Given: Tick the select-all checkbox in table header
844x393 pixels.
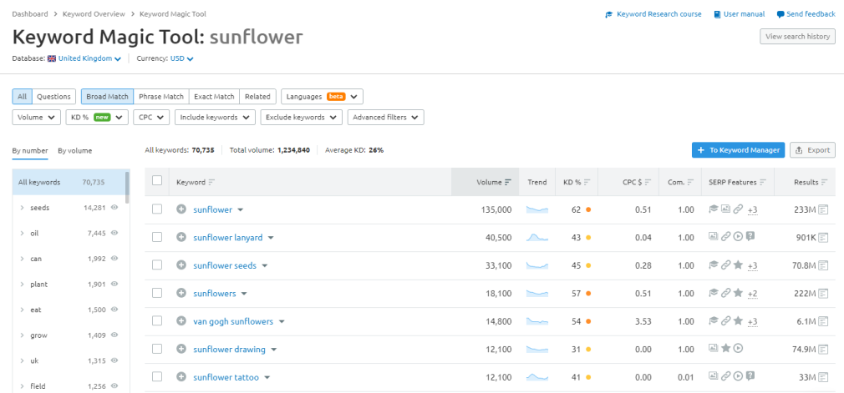Looking at the screenshot, I should [x=157, y=180].
